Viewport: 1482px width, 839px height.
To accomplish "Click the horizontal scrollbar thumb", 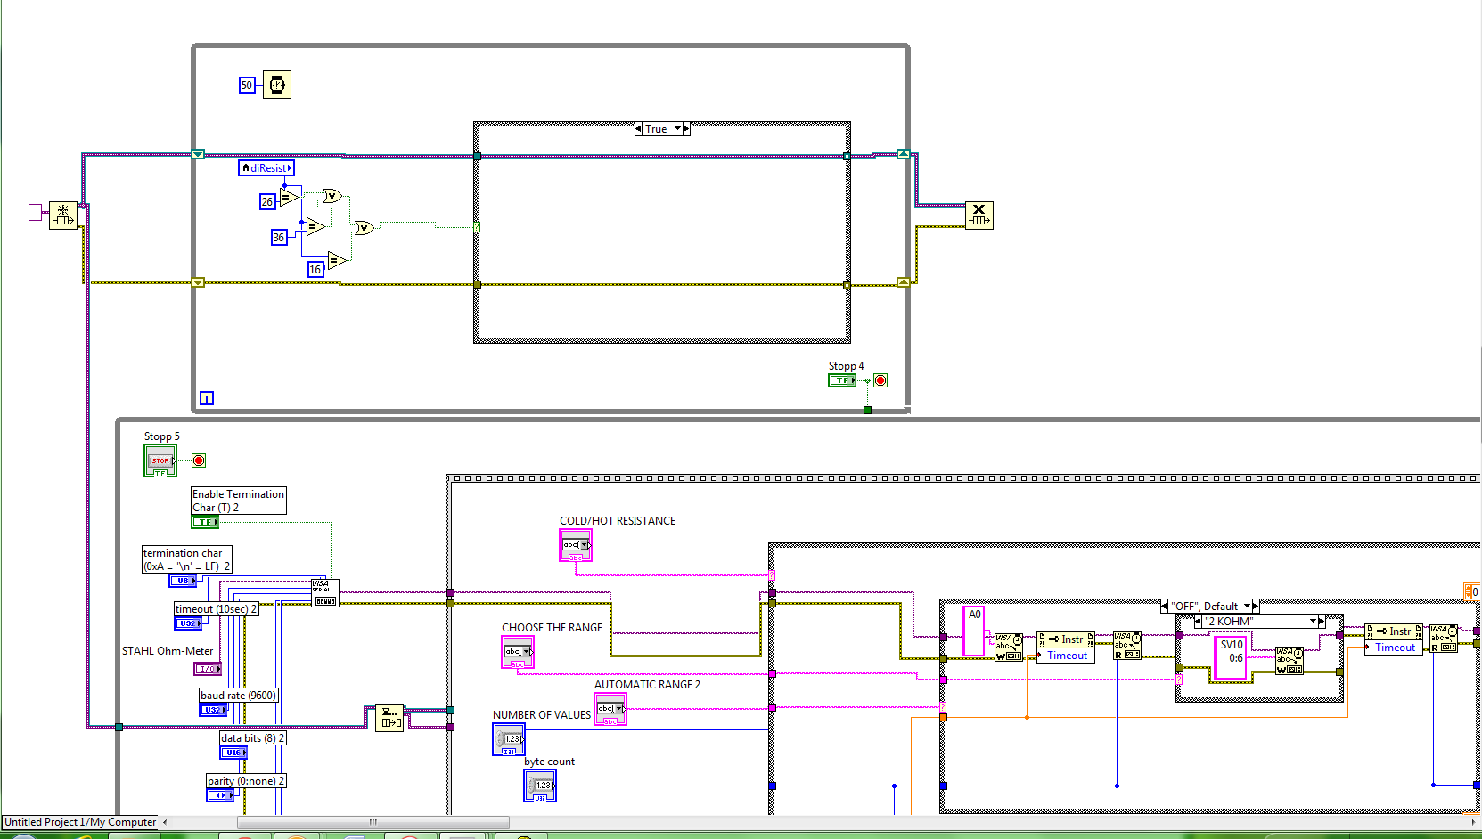I will tap(373, 822).
